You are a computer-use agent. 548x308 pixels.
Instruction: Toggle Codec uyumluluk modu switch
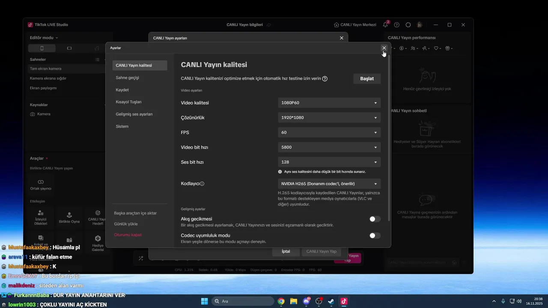375,236
